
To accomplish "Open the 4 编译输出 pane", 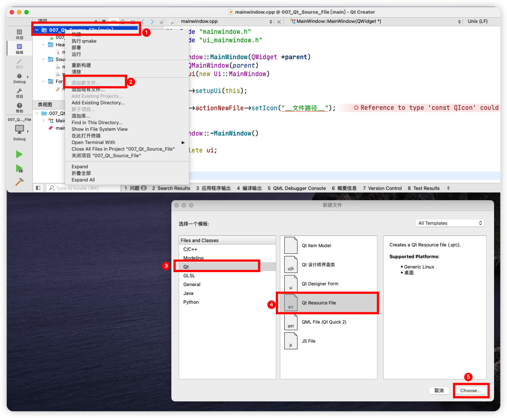I will point(249,188).
